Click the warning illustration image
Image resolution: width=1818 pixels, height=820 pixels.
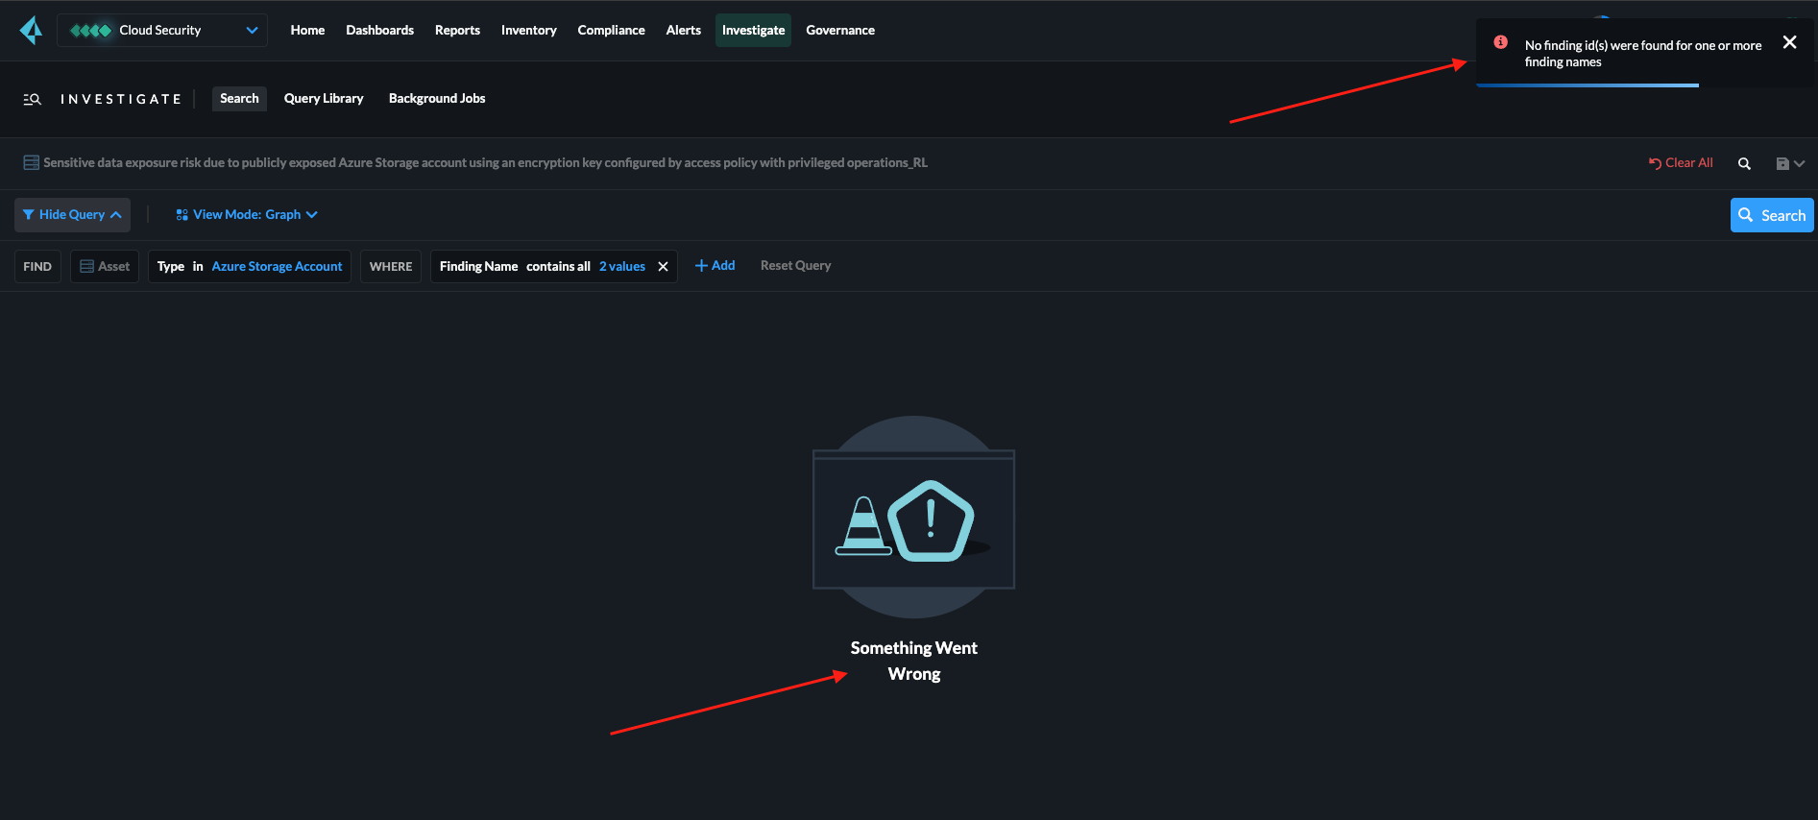pos(913,518)
